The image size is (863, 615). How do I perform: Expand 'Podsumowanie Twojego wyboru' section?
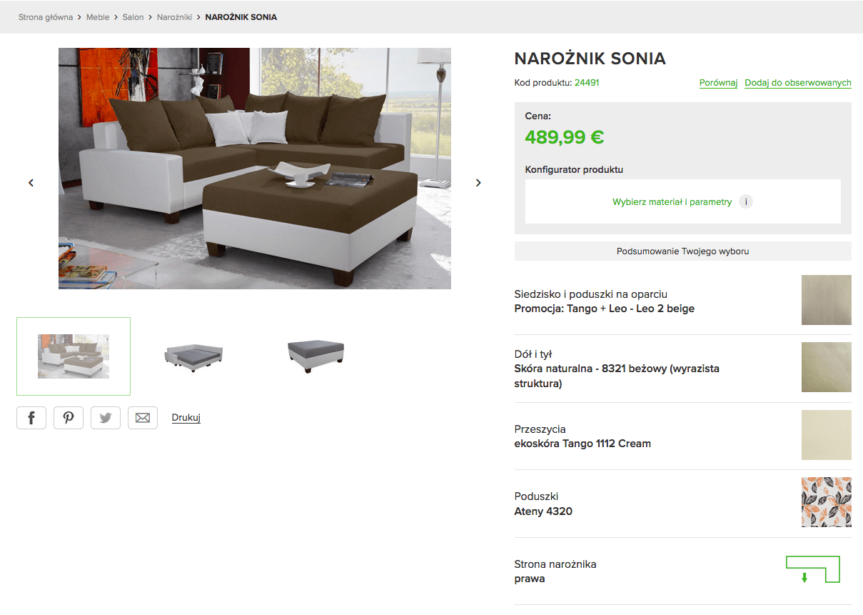point(683,251)
